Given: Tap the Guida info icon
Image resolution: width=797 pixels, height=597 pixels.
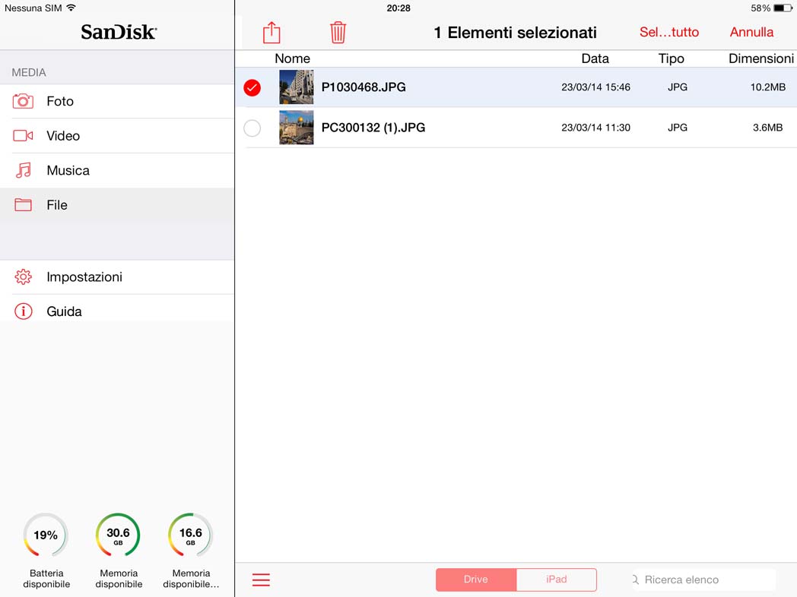Looking at the screenshot, I should coord(23,311).
